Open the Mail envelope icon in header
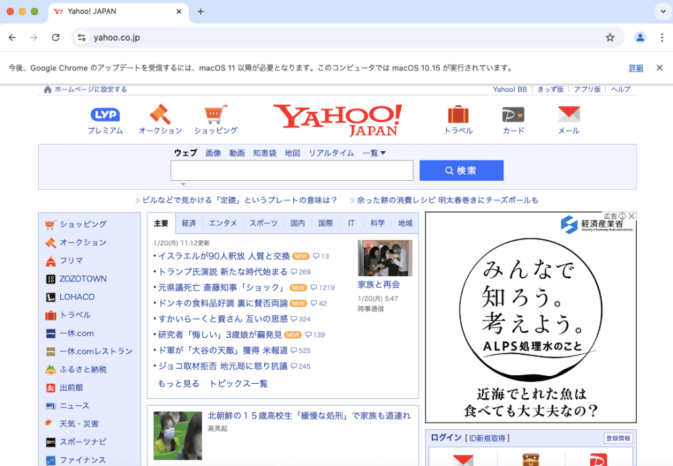This screenshot has height=466, width=673. pos(569,114)
